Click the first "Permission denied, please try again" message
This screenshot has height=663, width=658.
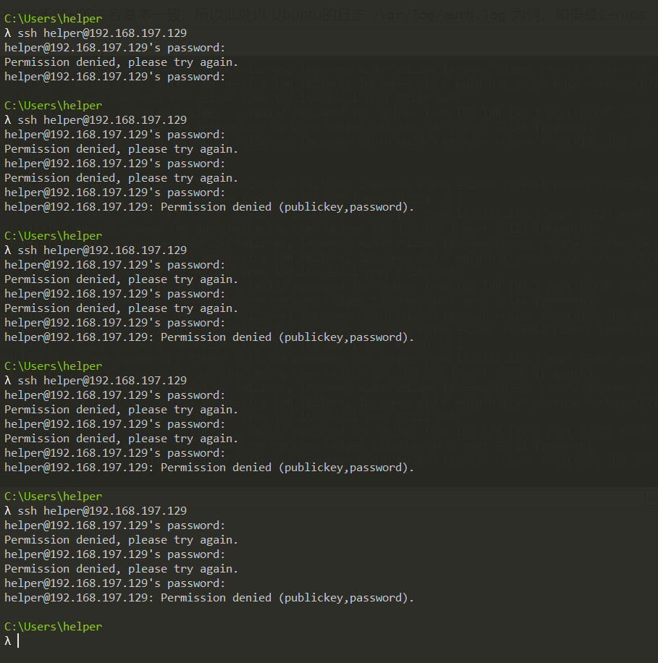tap(121, 62)
